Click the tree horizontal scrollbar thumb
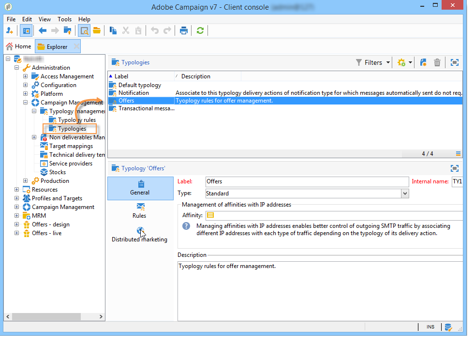 [x=46, y=317]
